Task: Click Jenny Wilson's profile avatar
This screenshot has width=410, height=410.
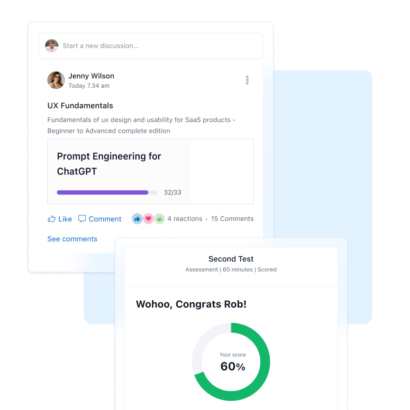Action: (x=56, y=80)
